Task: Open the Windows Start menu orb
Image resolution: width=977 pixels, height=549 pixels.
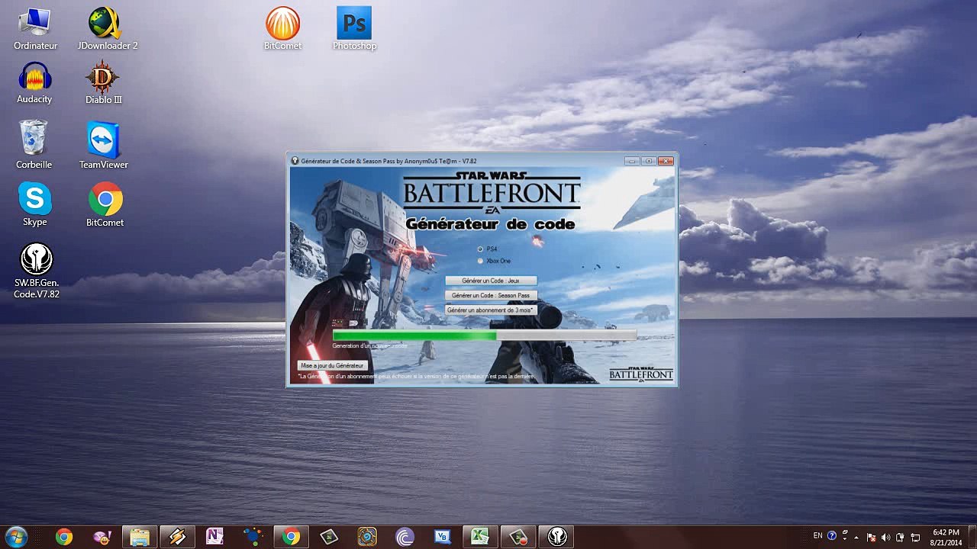Action: click(x=16, y=537)
